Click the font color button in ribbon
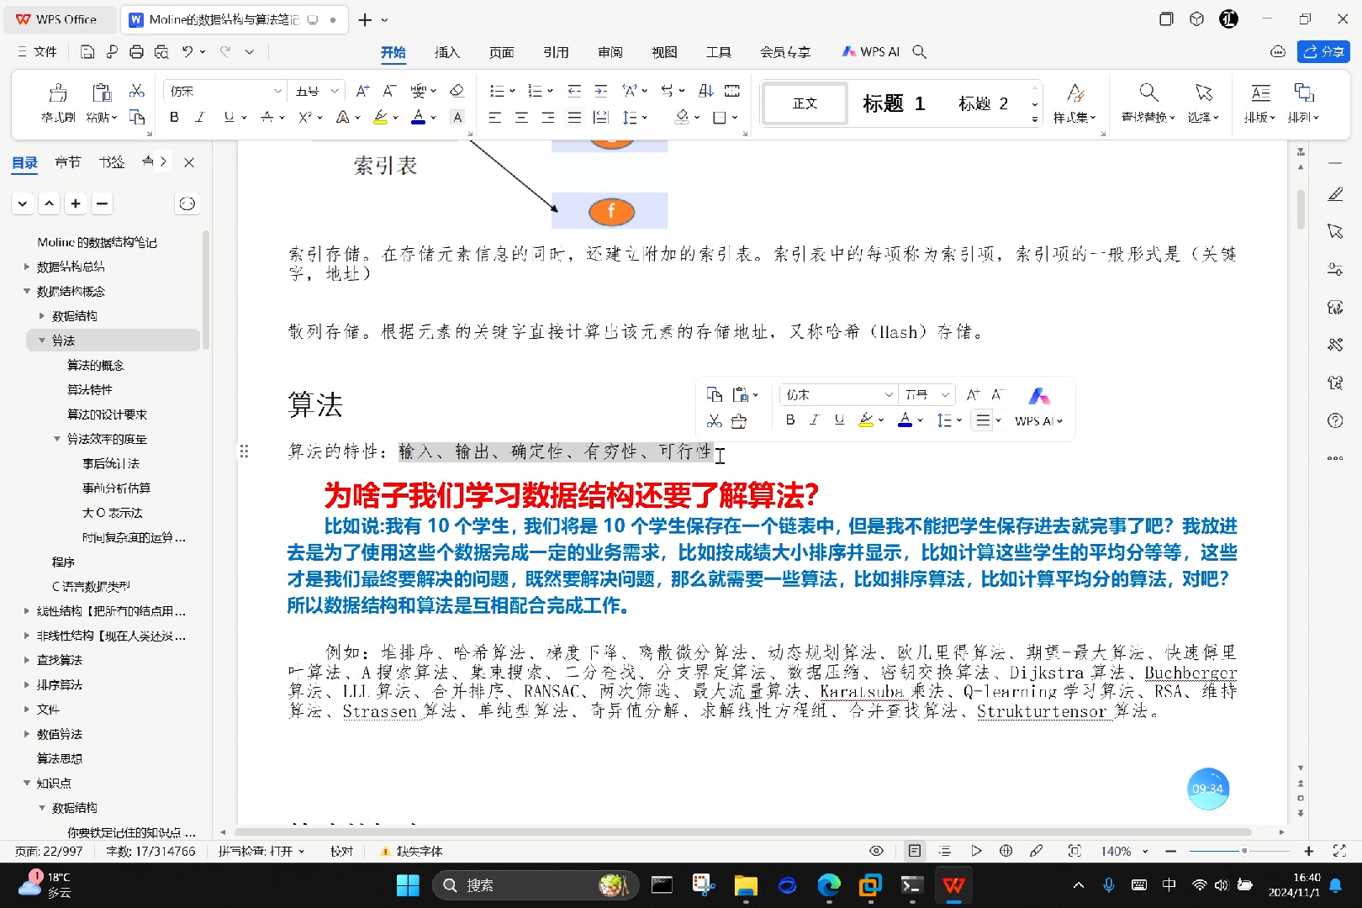 418,117
